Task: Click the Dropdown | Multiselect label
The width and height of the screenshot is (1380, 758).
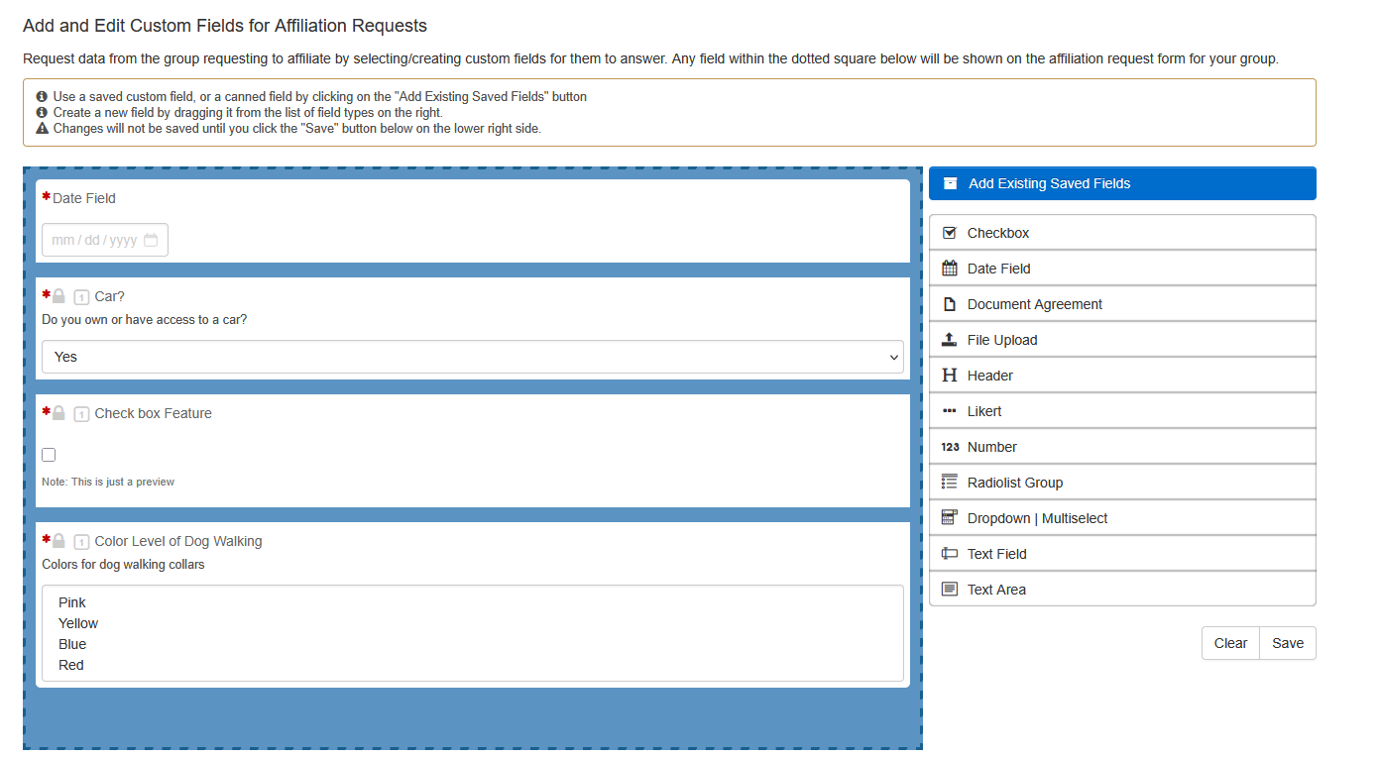Action: 1038,518
